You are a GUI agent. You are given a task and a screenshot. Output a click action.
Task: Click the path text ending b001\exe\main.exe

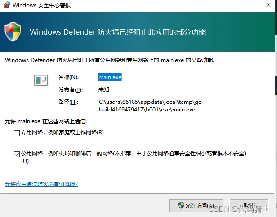coord(152,106)
